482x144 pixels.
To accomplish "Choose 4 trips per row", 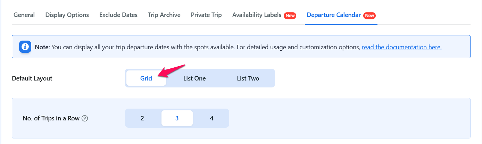I will tap(212, 118).
